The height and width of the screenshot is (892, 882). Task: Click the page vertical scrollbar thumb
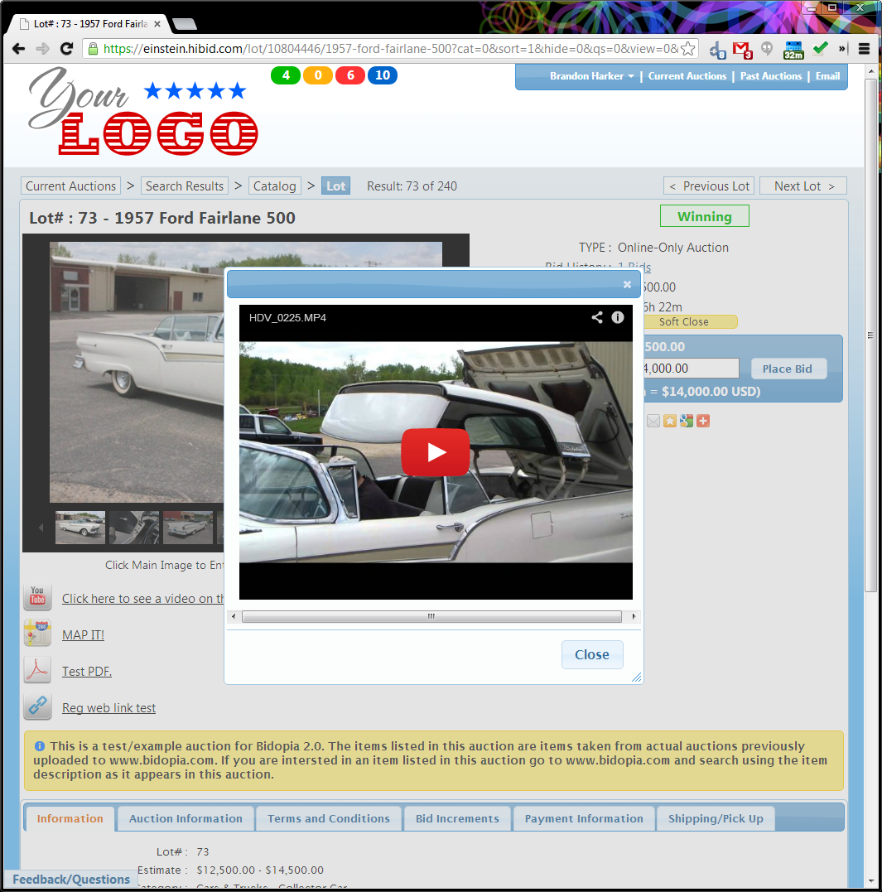click(870, 335)
